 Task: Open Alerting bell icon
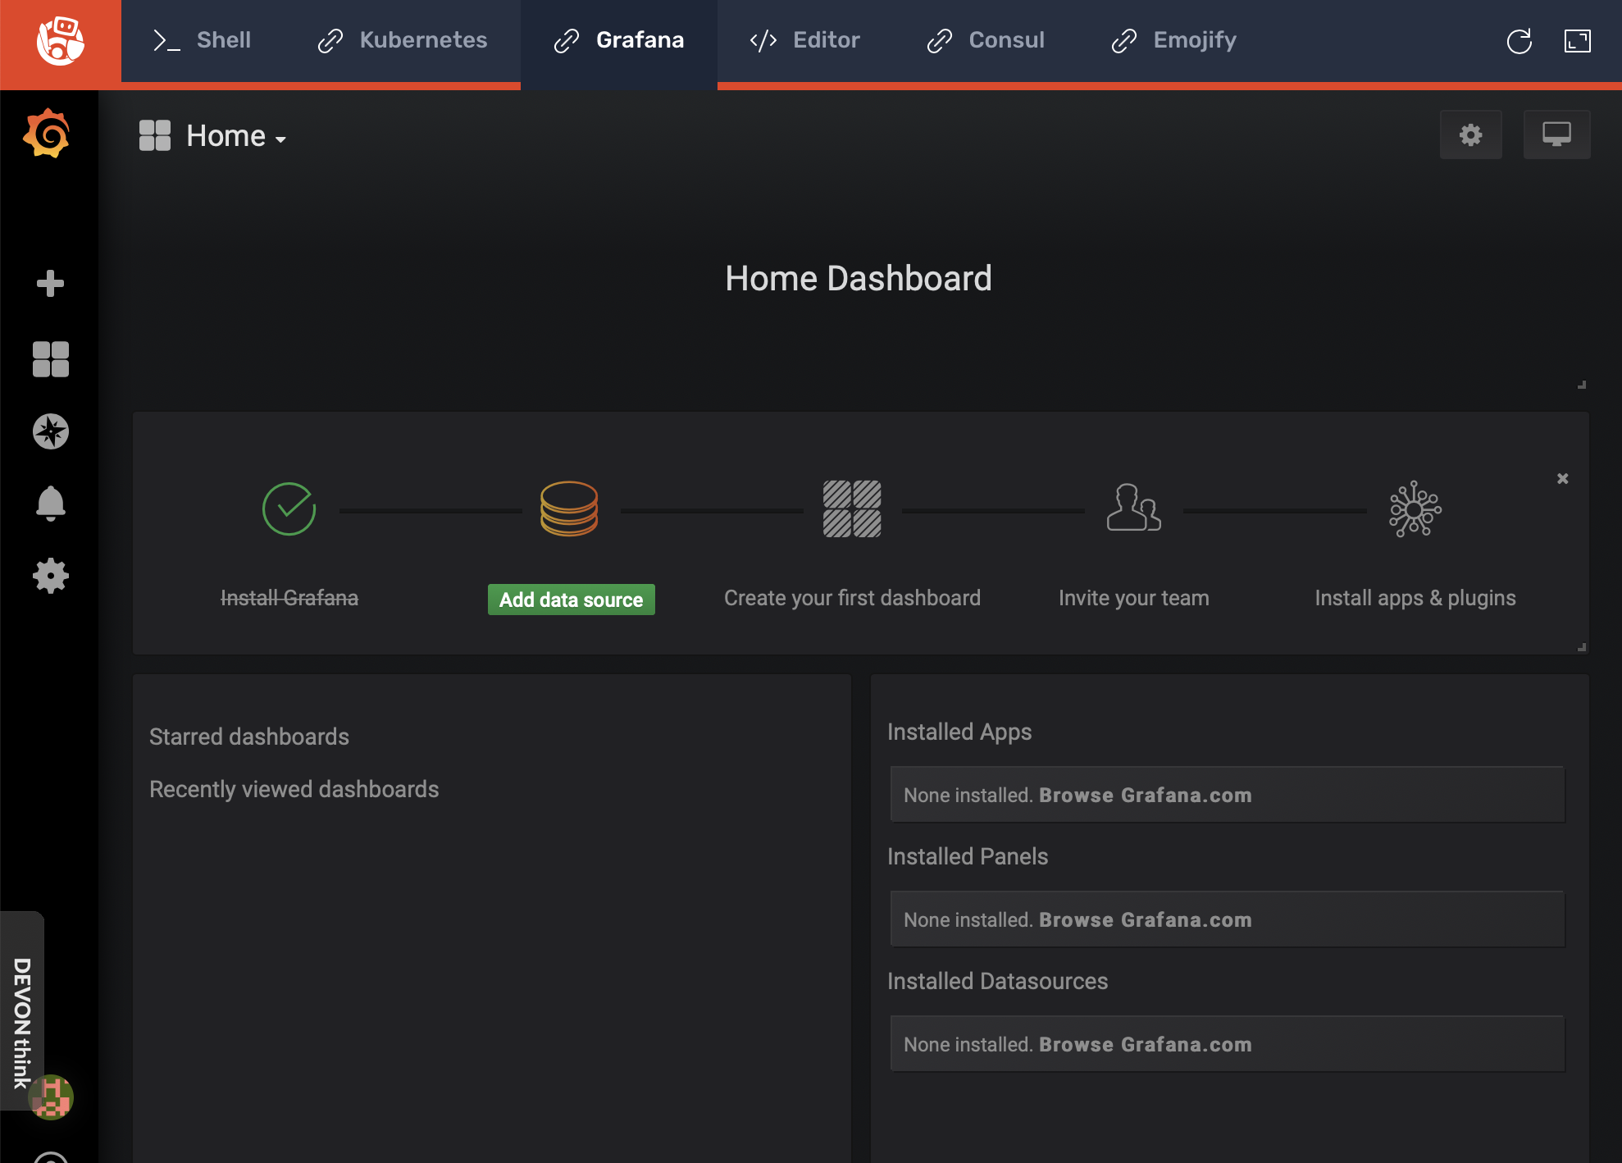tap(50, 504)
